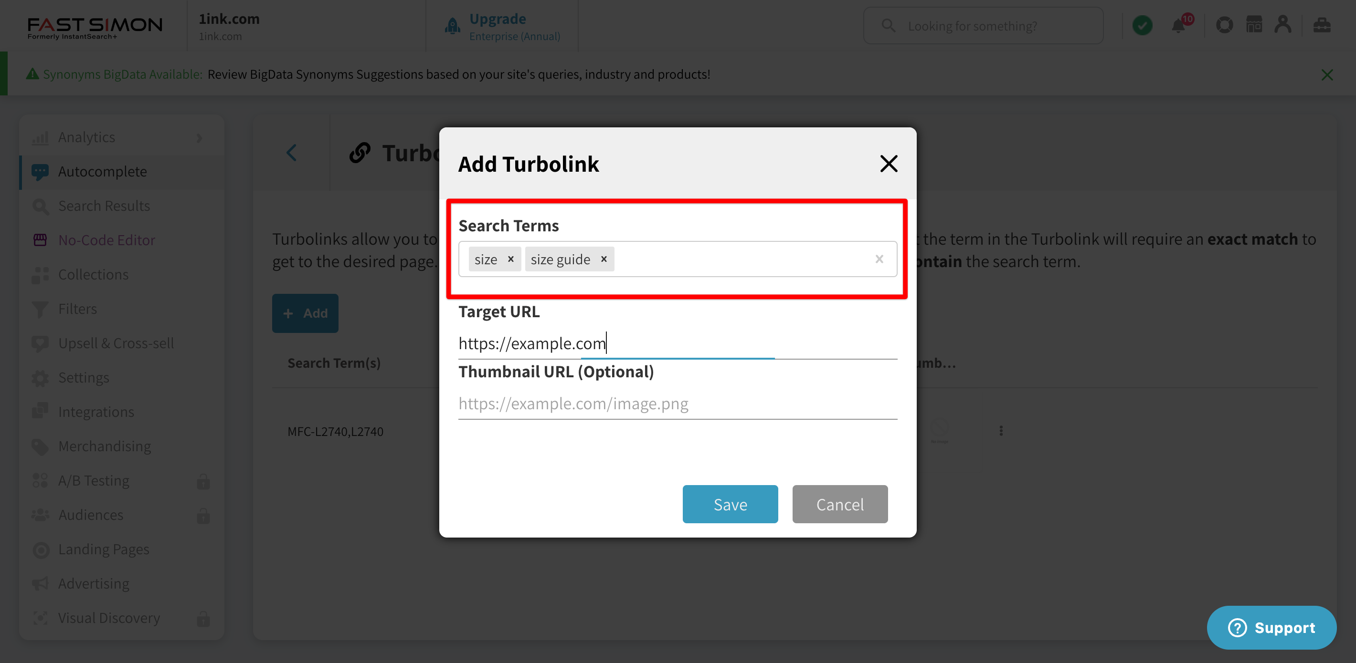Click the Upgrade Enterprise link

tap(514, 26)
